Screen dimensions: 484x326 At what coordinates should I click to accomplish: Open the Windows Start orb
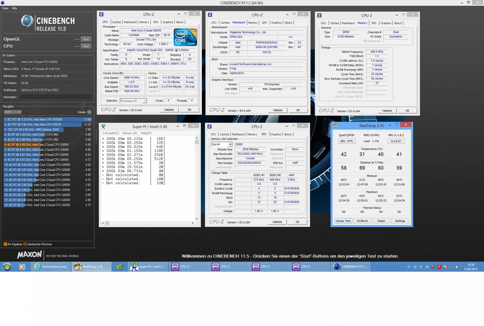pyautogui.click(x=7, y=267)
